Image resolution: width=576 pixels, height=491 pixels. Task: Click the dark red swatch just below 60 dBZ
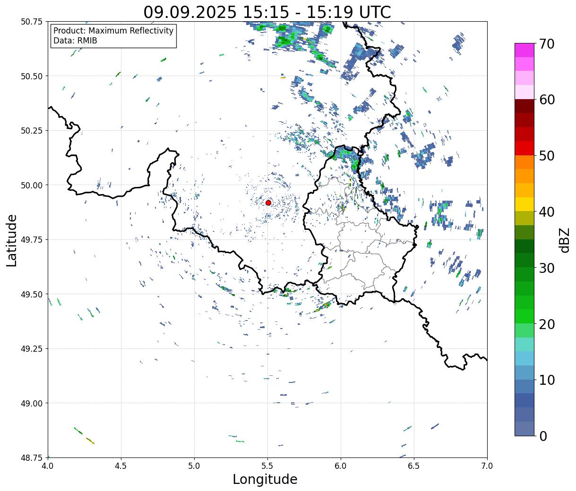tap(524, 106)
